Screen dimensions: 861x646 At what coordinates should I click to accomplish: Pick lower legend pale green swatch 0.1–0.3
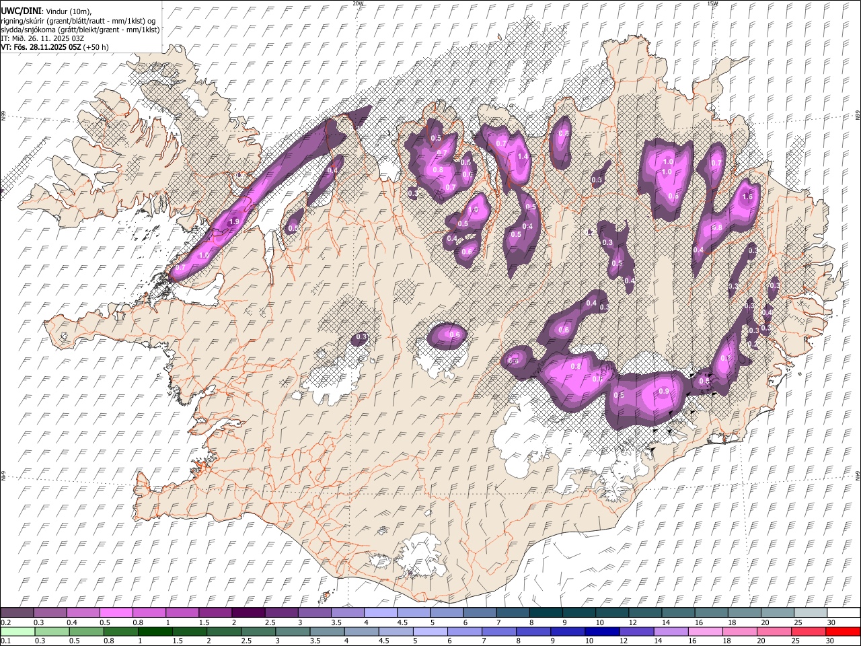[17, 631]
